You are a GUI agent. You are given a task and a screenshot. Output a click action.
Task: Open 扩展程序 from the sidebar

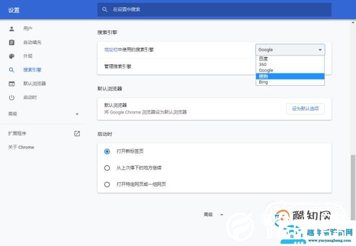coord(17,134)
